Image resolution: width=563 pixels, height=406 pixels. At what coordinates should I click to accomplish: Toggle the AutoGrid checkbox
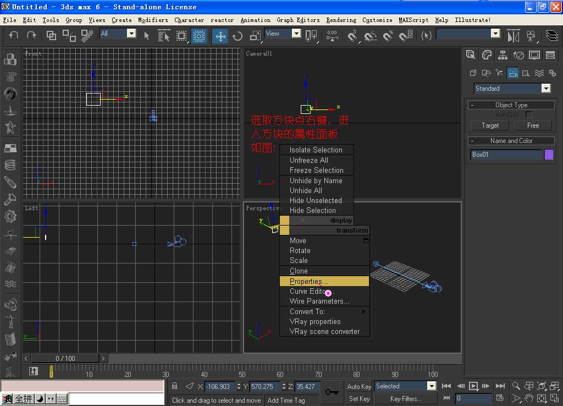tap(528, 114)
